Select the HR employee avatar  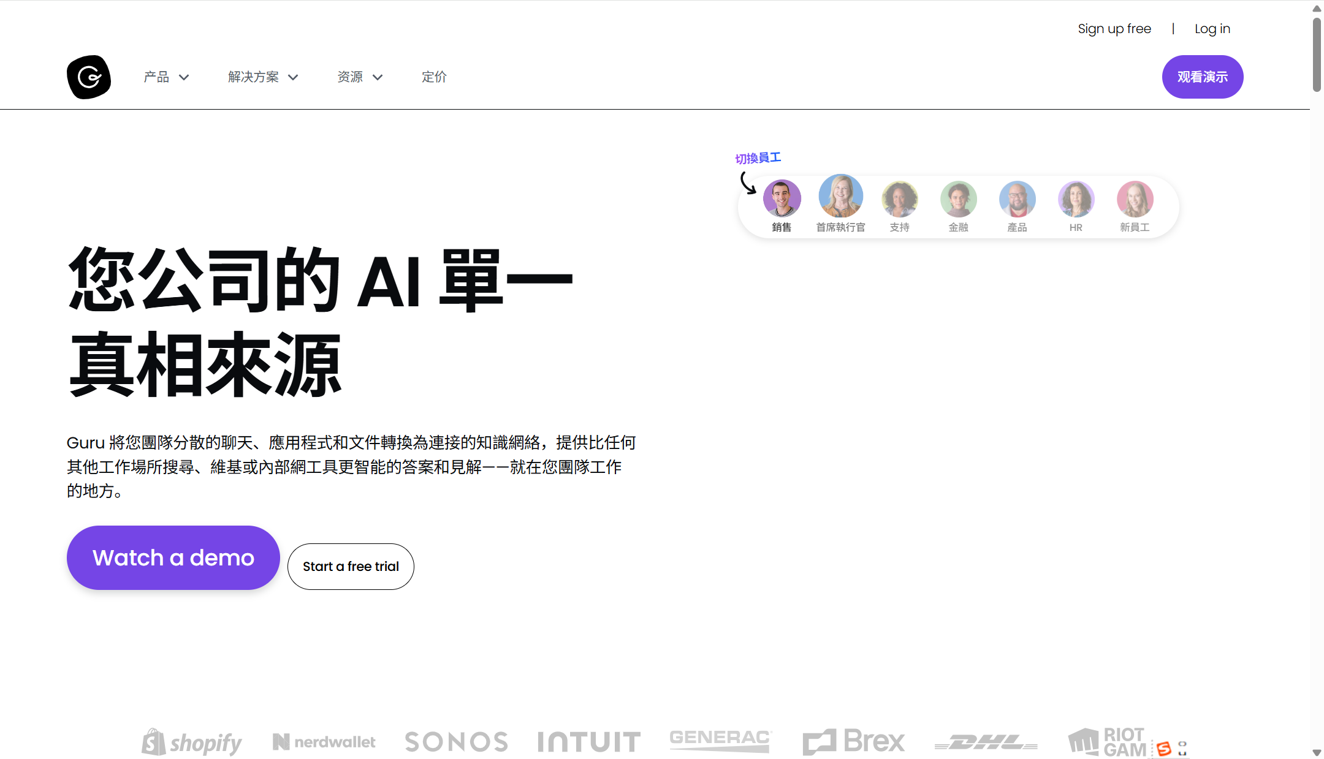click(1076, 199)
